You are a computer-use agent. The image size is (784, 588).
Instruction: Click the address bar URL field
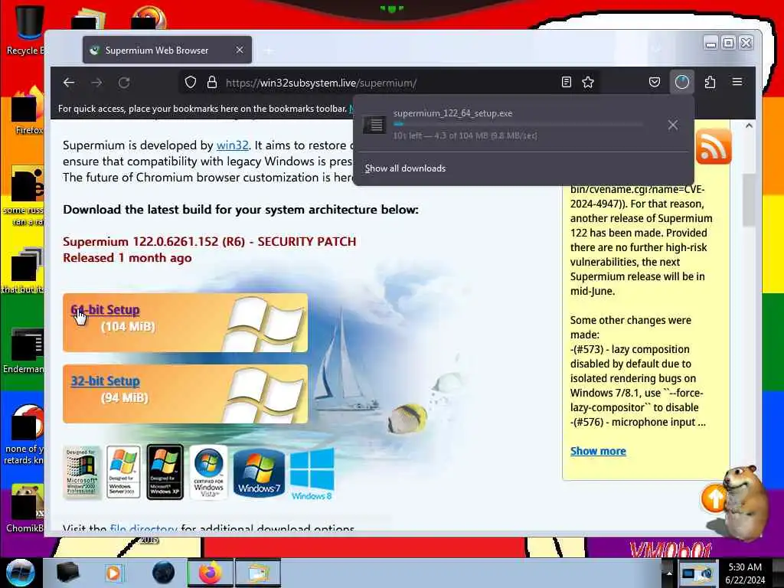[x=390, y=83]
